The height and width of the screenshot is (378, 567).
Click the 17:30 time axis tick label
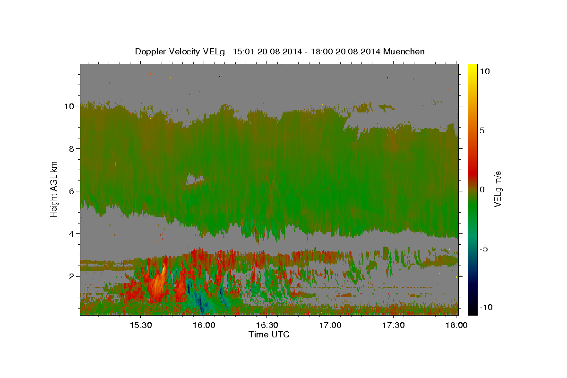click(393, 325)
